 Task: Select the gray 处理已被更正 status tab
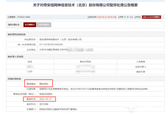(x=44, y=25)
